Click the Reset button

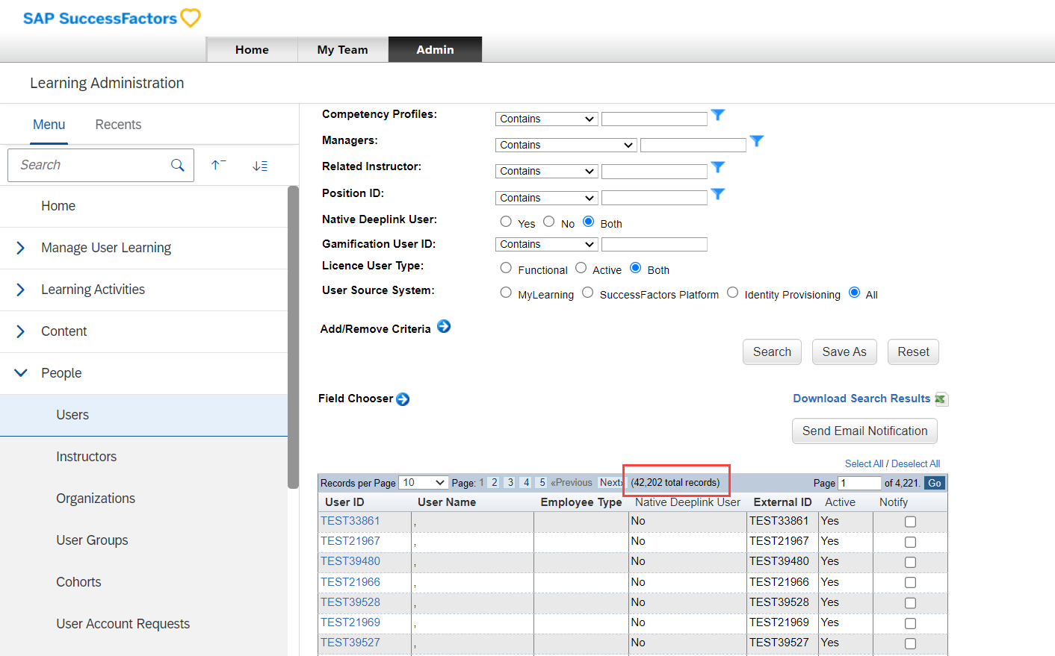[x=913, y=352]
